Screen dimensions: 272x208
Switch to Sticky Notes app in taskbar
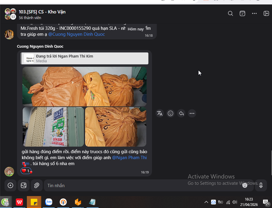pyautogui.click(x=34, y=202)
